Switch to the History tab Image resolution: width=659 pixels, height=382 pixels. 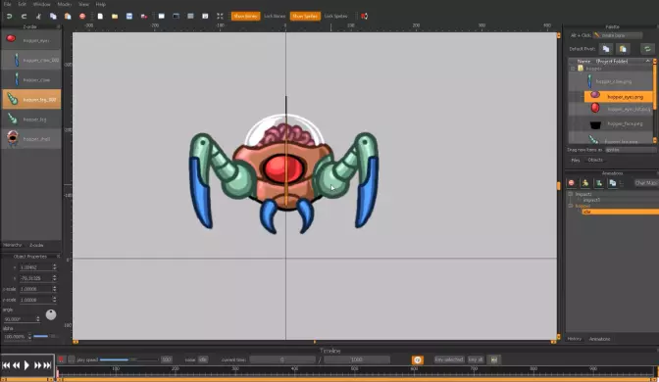click(575, 339)
